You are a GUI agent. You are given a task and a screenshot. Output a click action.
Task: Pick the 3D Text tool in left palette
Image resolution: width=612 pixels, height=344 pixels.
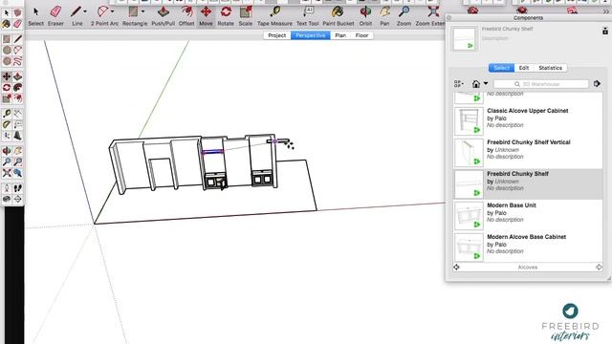click(x=17, y=136)
